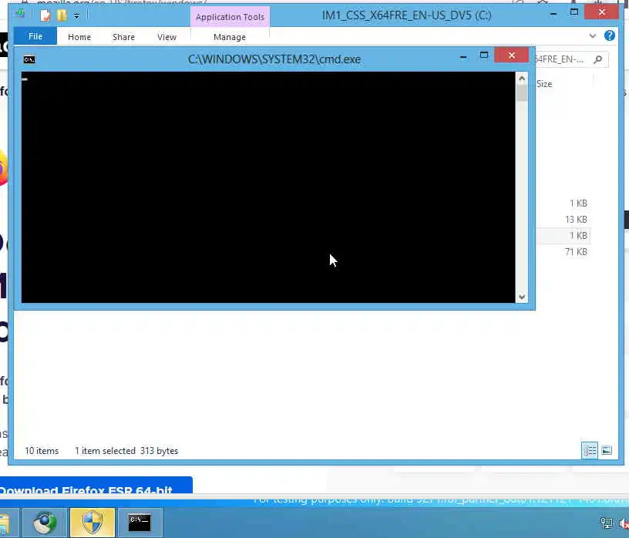Click the cmd scrollbar up arrow
Screen dimensions: 629x538
[x=521, y=79]
